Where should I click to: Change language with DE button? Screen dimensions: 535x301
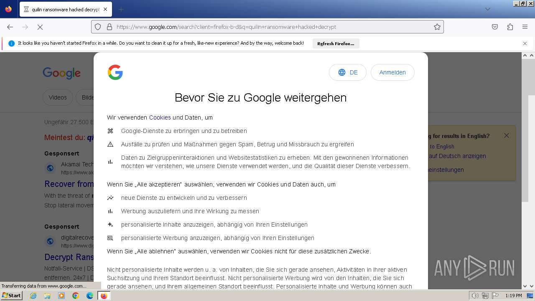click(x=348, y=72)
